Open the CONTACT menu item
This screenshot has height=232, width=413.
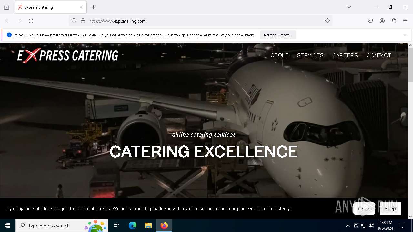pos(379,55)
